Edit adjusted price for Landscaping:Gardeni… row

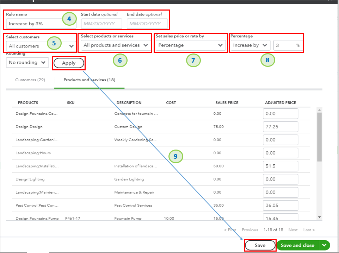[281, 140]
